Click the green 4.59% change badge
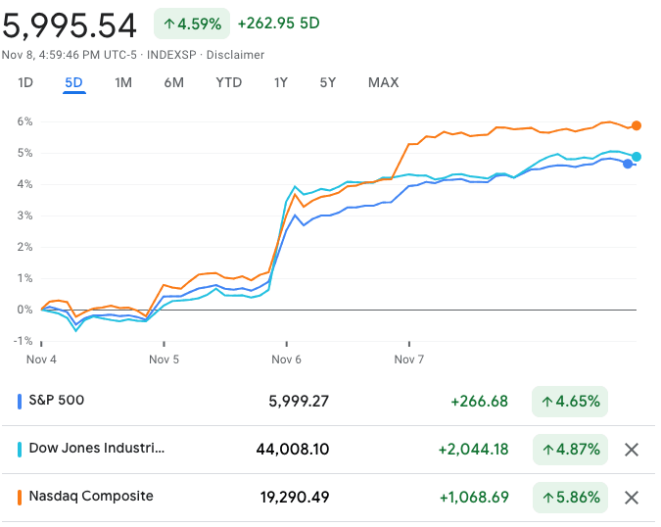Image resolution: width=661 pixels, height=527 pixels. (x=192, y=23)
